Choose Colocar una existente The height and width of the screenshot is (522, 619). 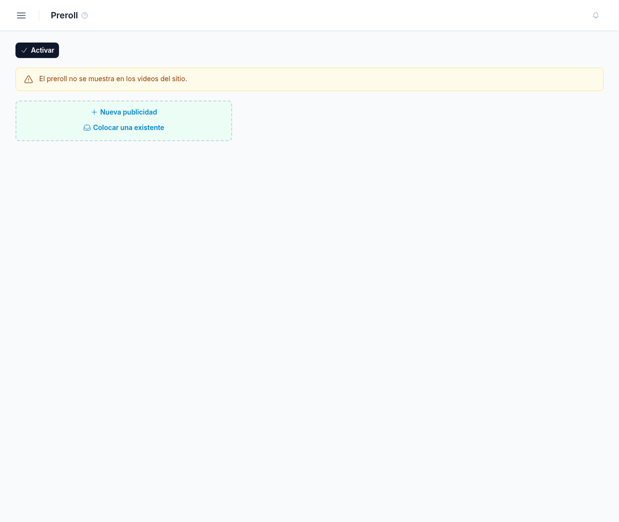(124, 128)
